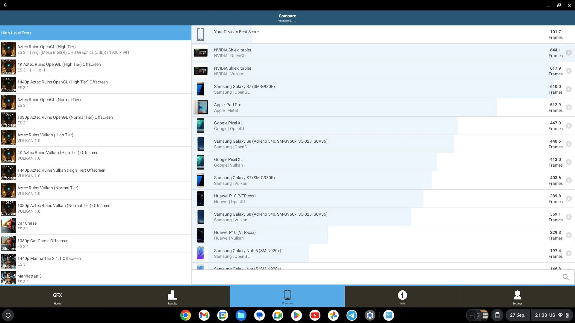Image resolution: width=575 pixels, height=323 pixels.
Task: Open the Info tab
Action: [x=402, y=297]
